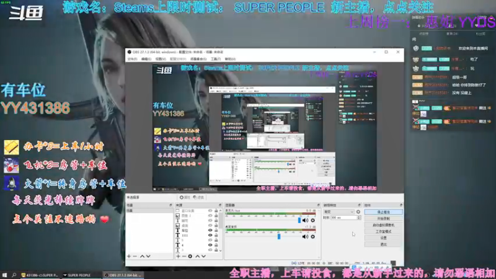Switch to OBS 27.1.3 taskbar button

tap(123, 275)
